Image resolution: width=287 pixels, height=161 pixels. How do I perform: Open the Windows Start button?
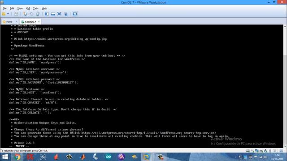(x=5, y=157)
